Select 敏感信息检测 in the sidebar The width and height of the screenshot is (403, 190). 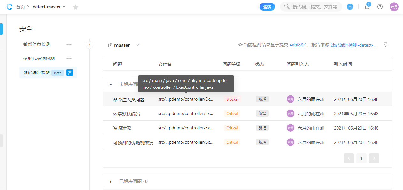pyautogui.click(x=37, y=44)
